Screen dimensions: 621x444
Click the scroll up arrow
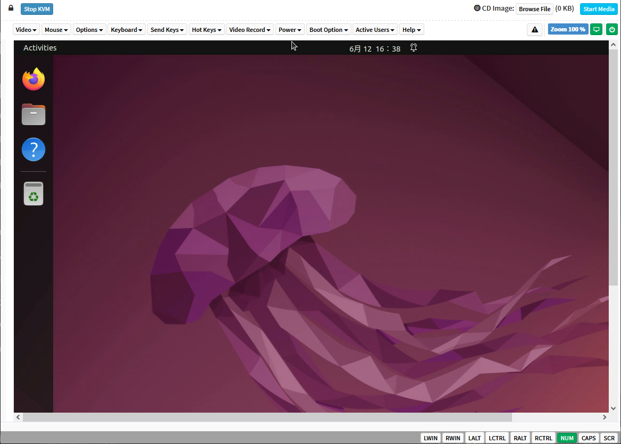[x=613, y=45]
